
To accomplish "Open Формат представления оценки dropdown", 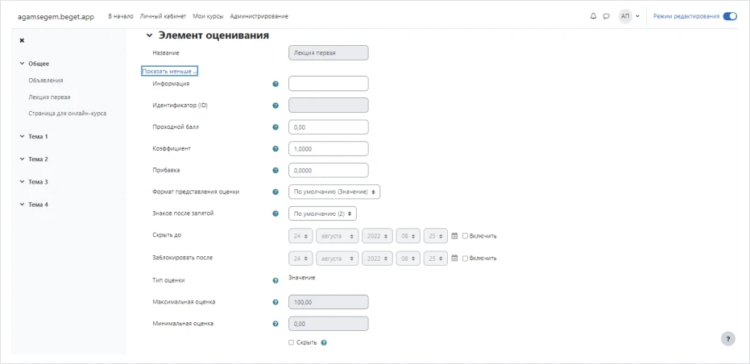I will tap(334, 192).
